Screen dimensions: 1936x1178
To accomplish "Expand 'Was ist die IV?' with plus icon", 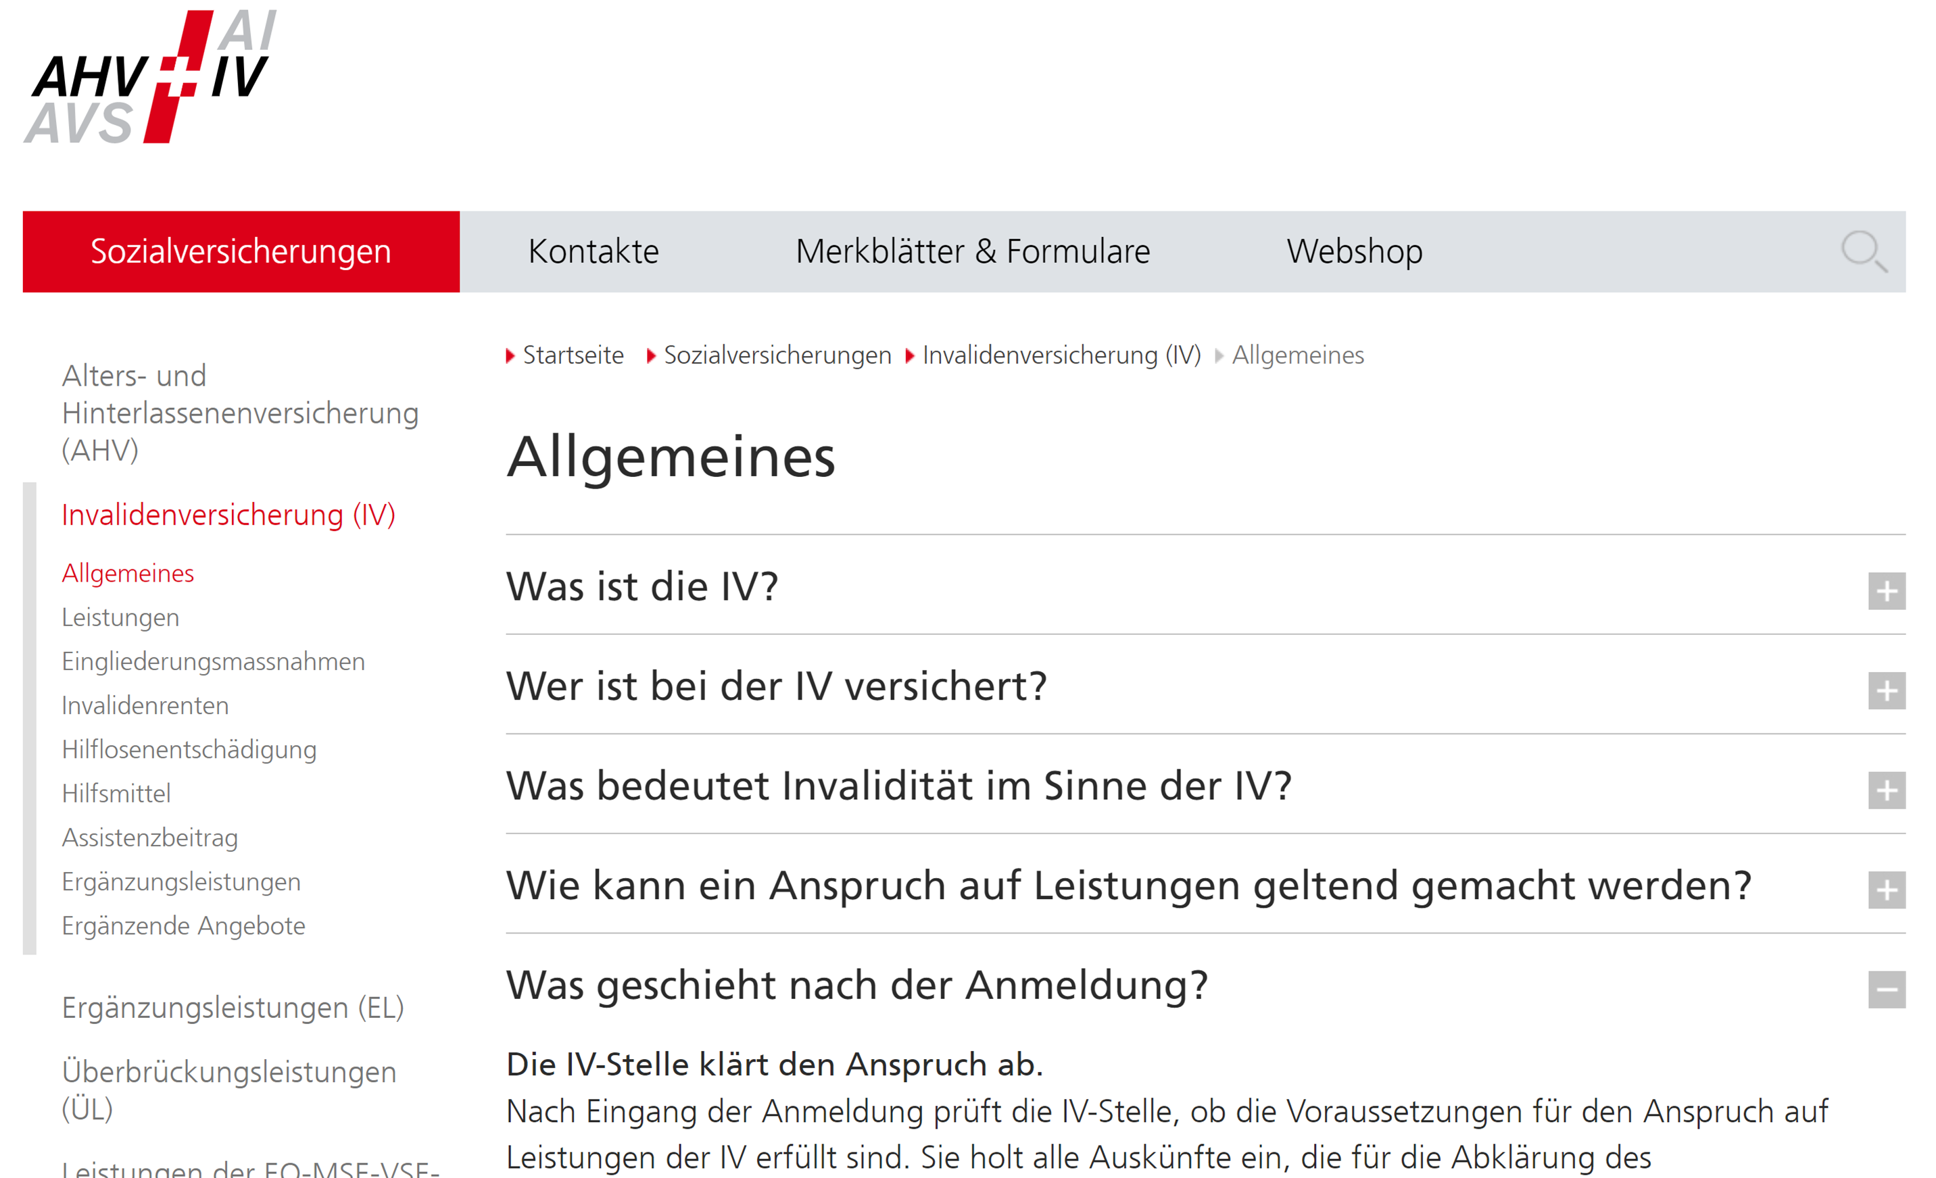I will pyautogui.click(x=1887, y=589).
